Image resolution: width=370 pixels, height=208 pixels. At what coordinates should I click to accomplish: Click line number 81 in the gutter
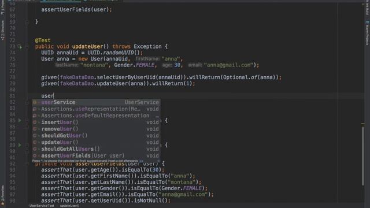(12, 96)
